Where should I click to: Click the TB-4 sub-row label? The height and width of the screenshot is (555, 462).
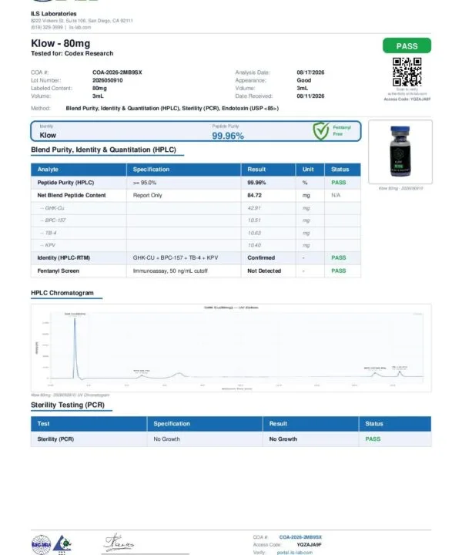tap(48, 233)
